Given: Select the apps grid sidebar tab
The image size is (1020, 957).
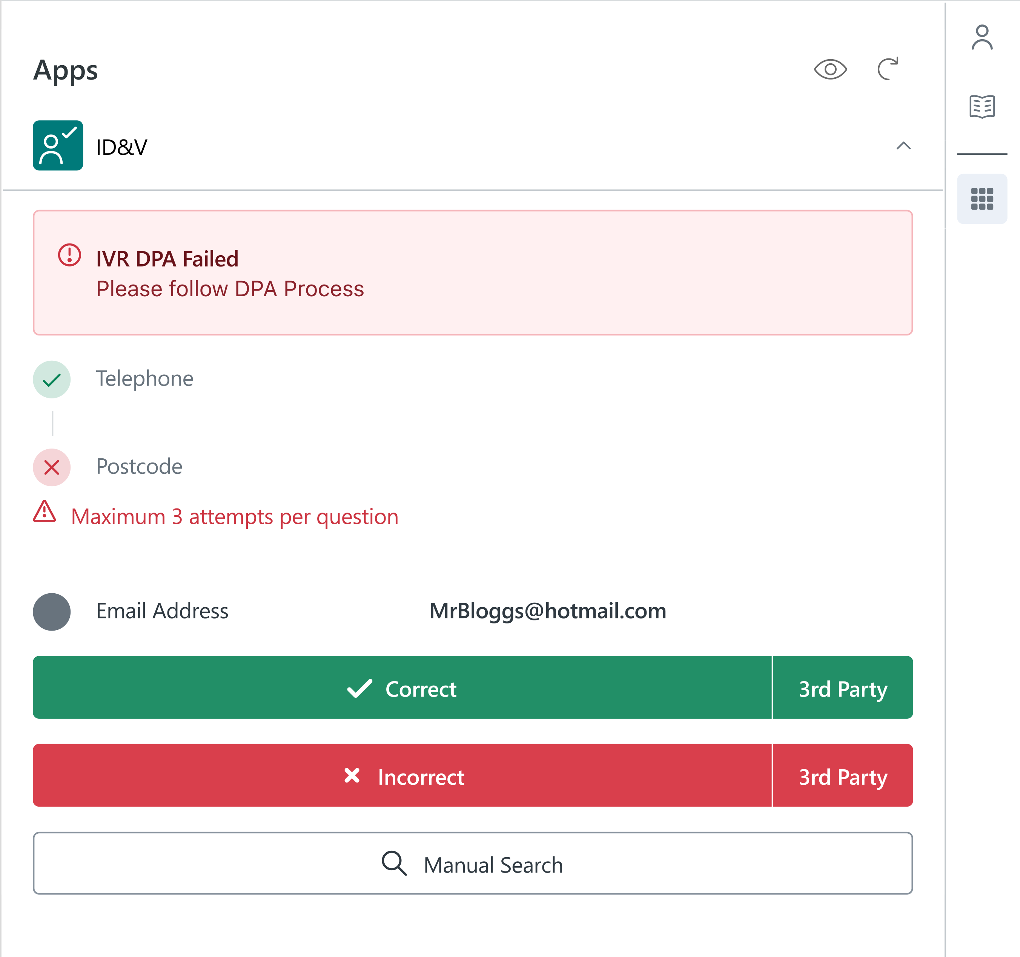Looking at the screenshot, I should click(982, 199).
